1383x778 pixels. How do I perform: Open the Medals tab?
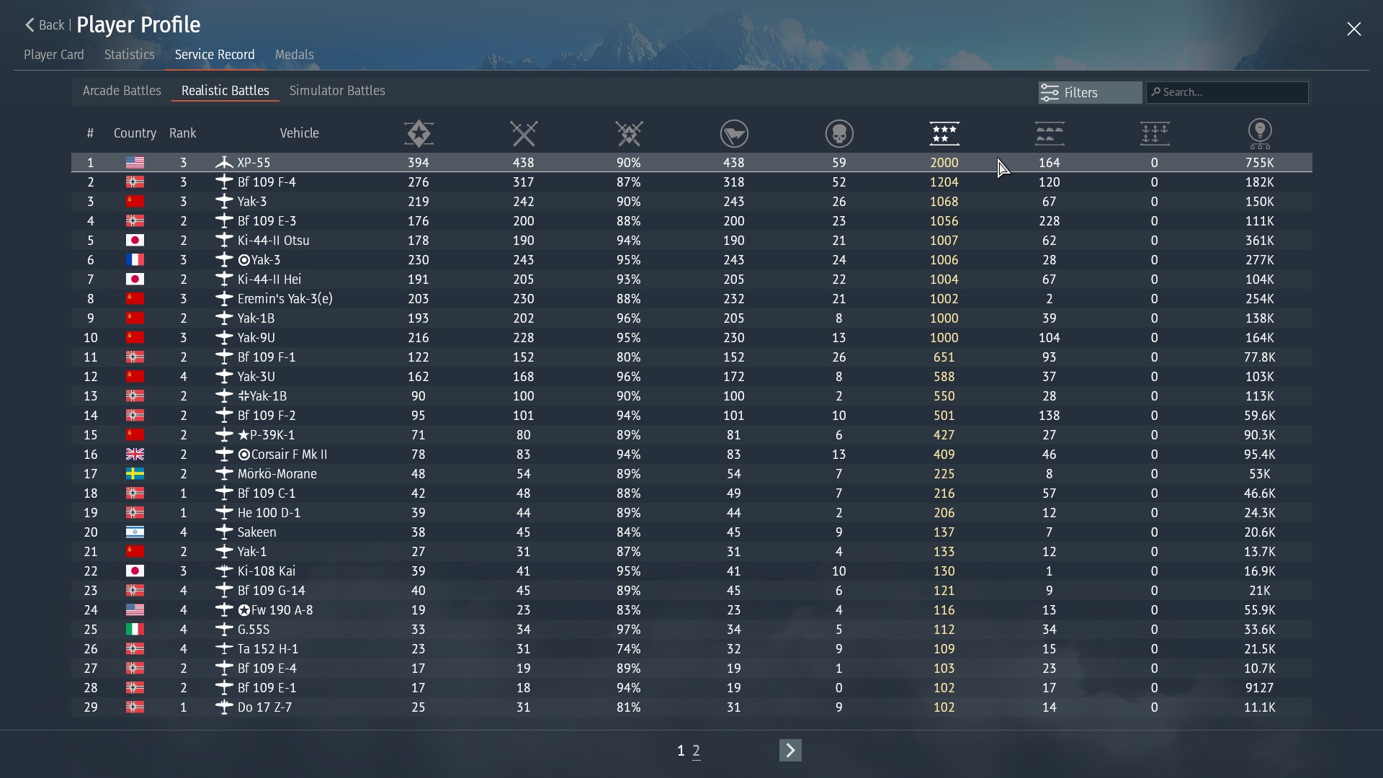click(294, 55)
